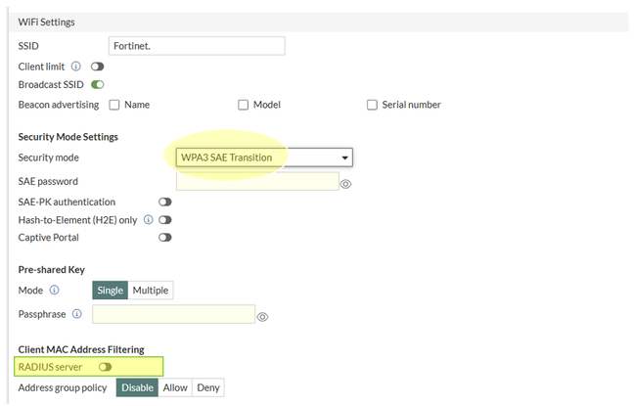Viewport: 634px width, 406px height.
Task: Enable SAE-PK authentication toggle
Action: (164, 202)
